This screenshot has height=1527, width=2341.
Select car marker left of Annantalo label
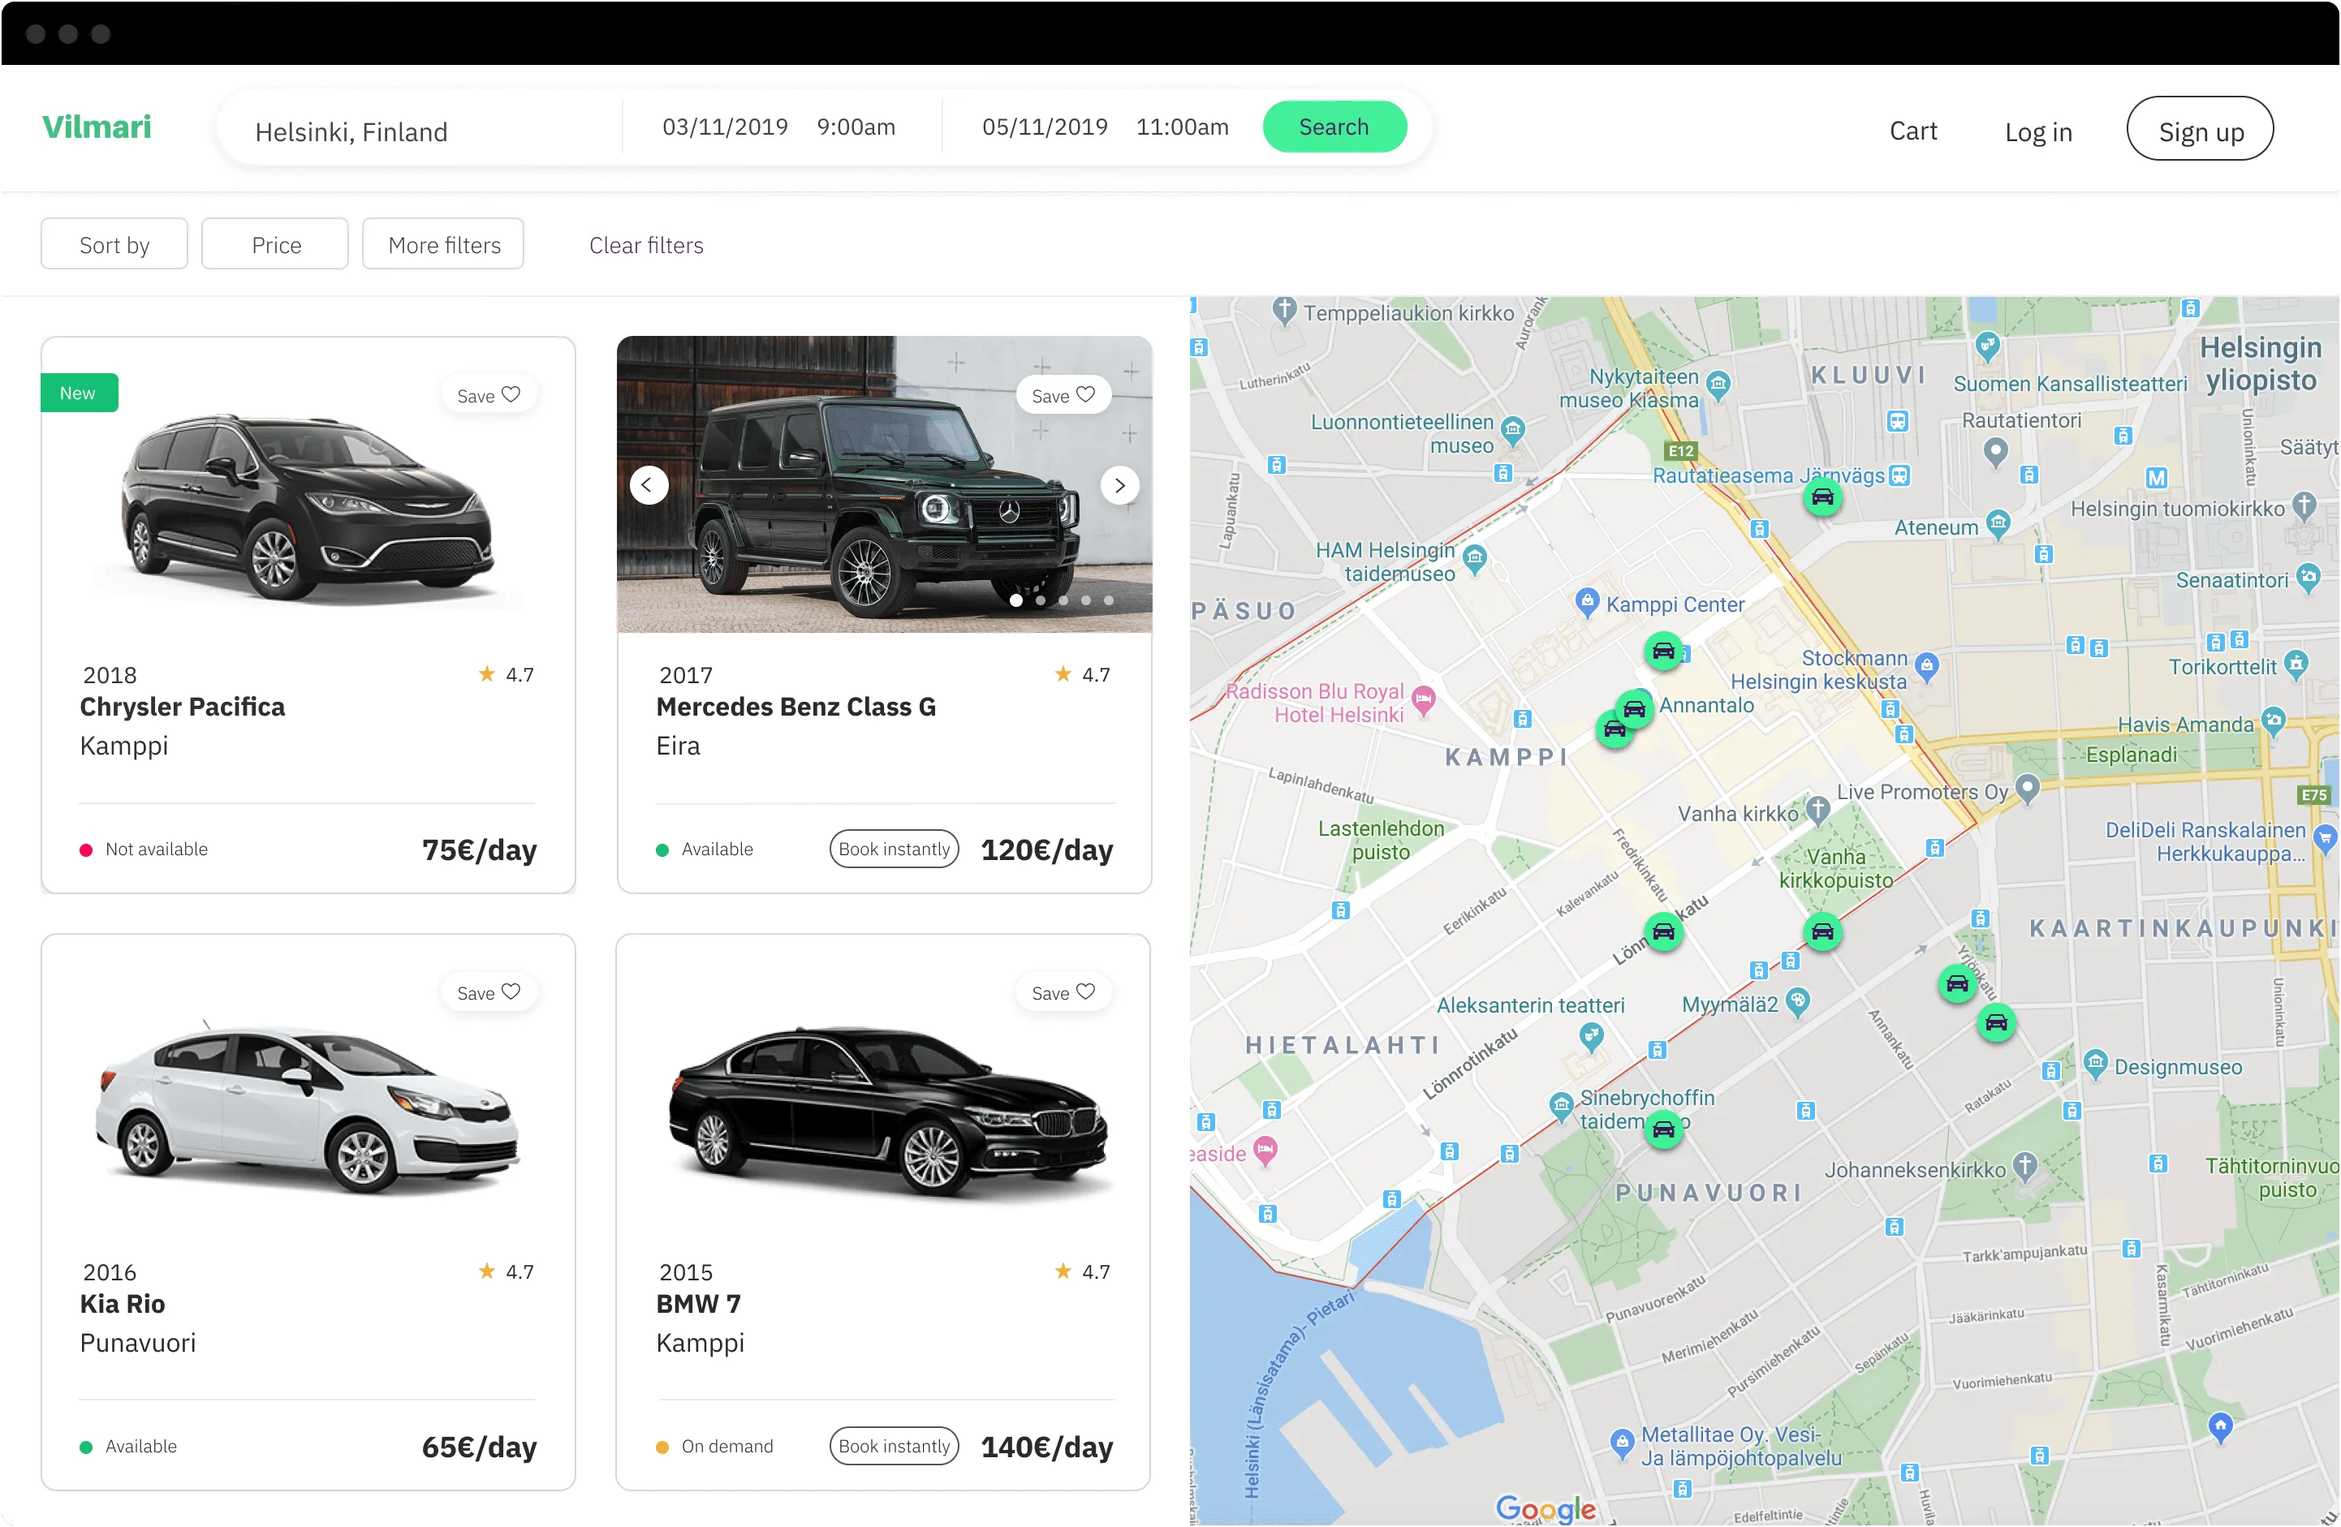click(1634, 709)
